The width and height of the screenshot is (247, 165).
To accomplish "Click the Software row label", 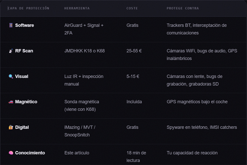I will (24, 25).
